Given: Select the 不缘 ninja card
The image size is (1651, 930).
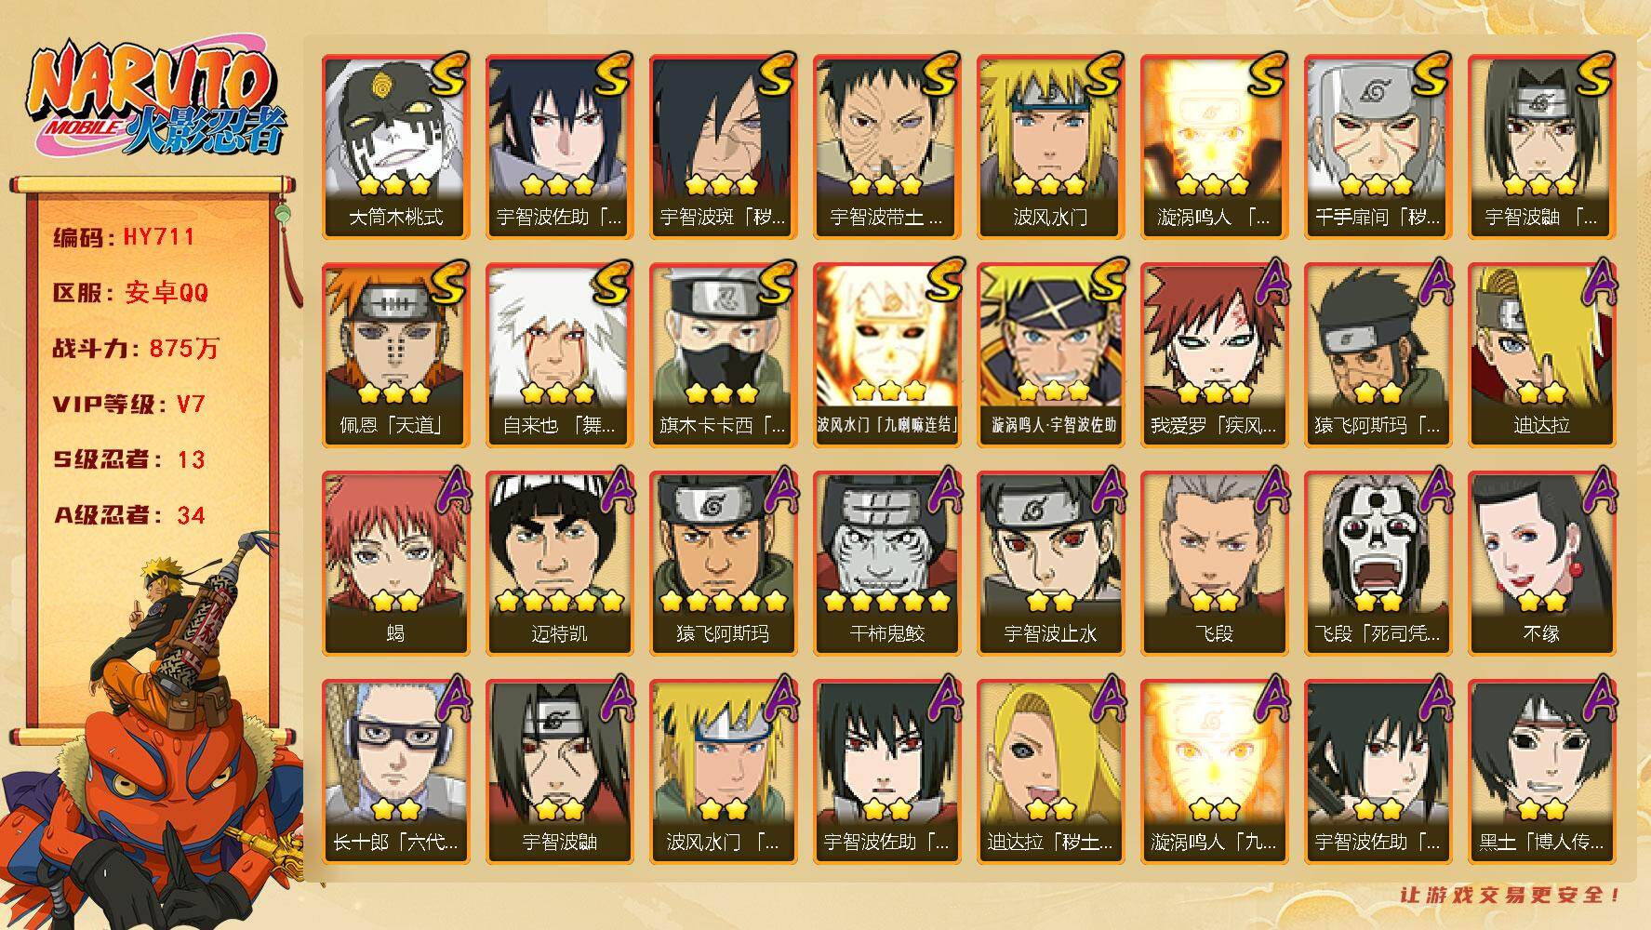Looking at the screenshot, I should (x=1542, y=564).
